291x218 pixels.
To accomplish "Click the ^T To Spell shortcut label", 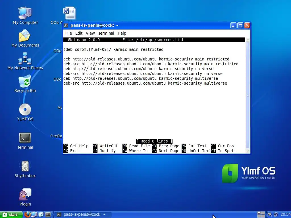I will coord(224,151).
